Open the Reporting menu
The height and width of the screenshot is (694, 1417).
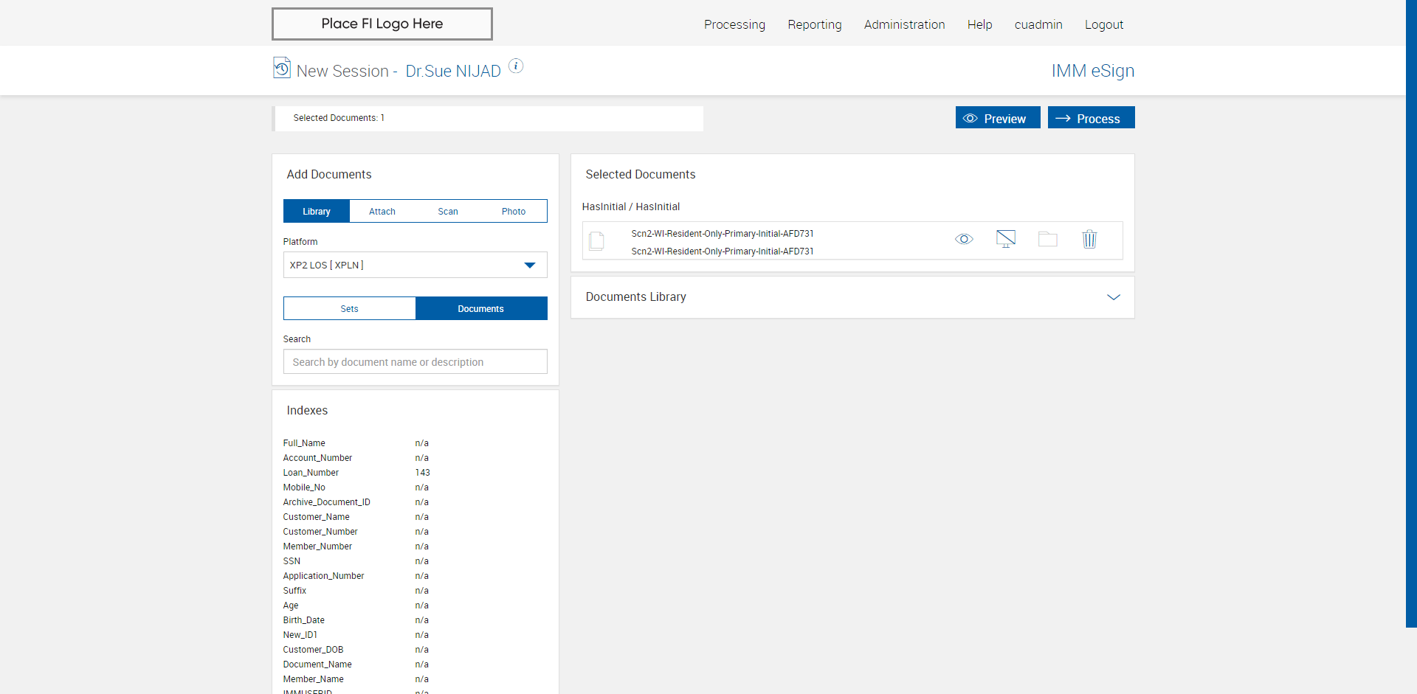[x=814, y=24]
